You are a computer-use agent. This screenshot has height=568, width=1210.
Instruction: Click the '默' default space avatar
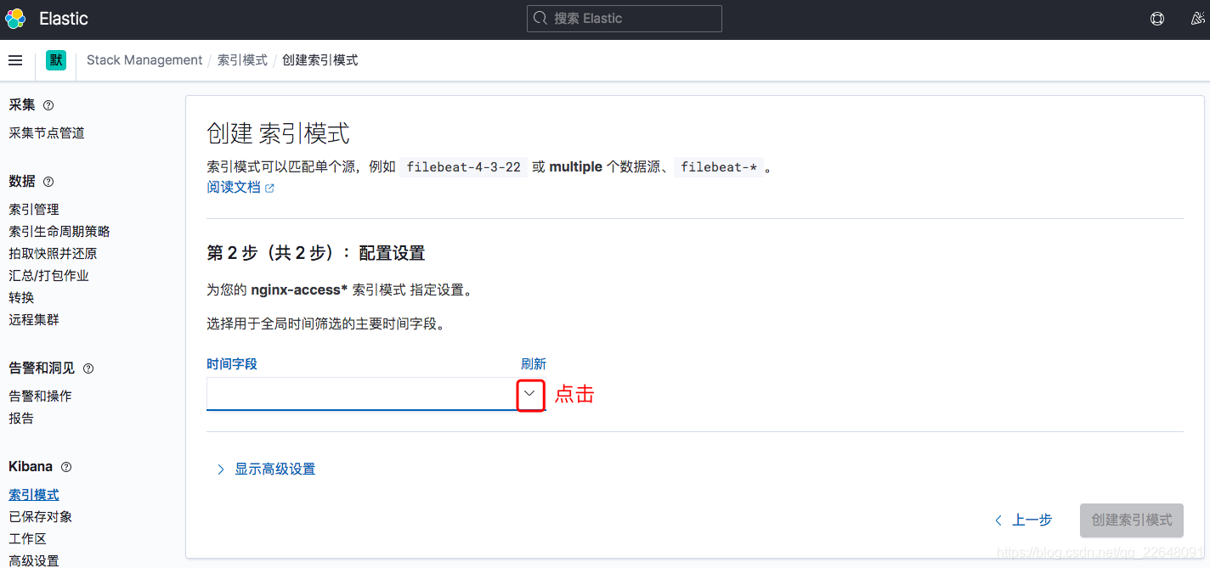(55, 59)
